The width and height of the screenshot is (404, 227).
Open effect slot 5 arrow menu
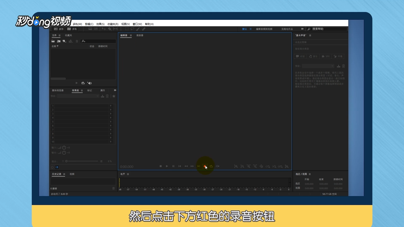tap(110, 122)
